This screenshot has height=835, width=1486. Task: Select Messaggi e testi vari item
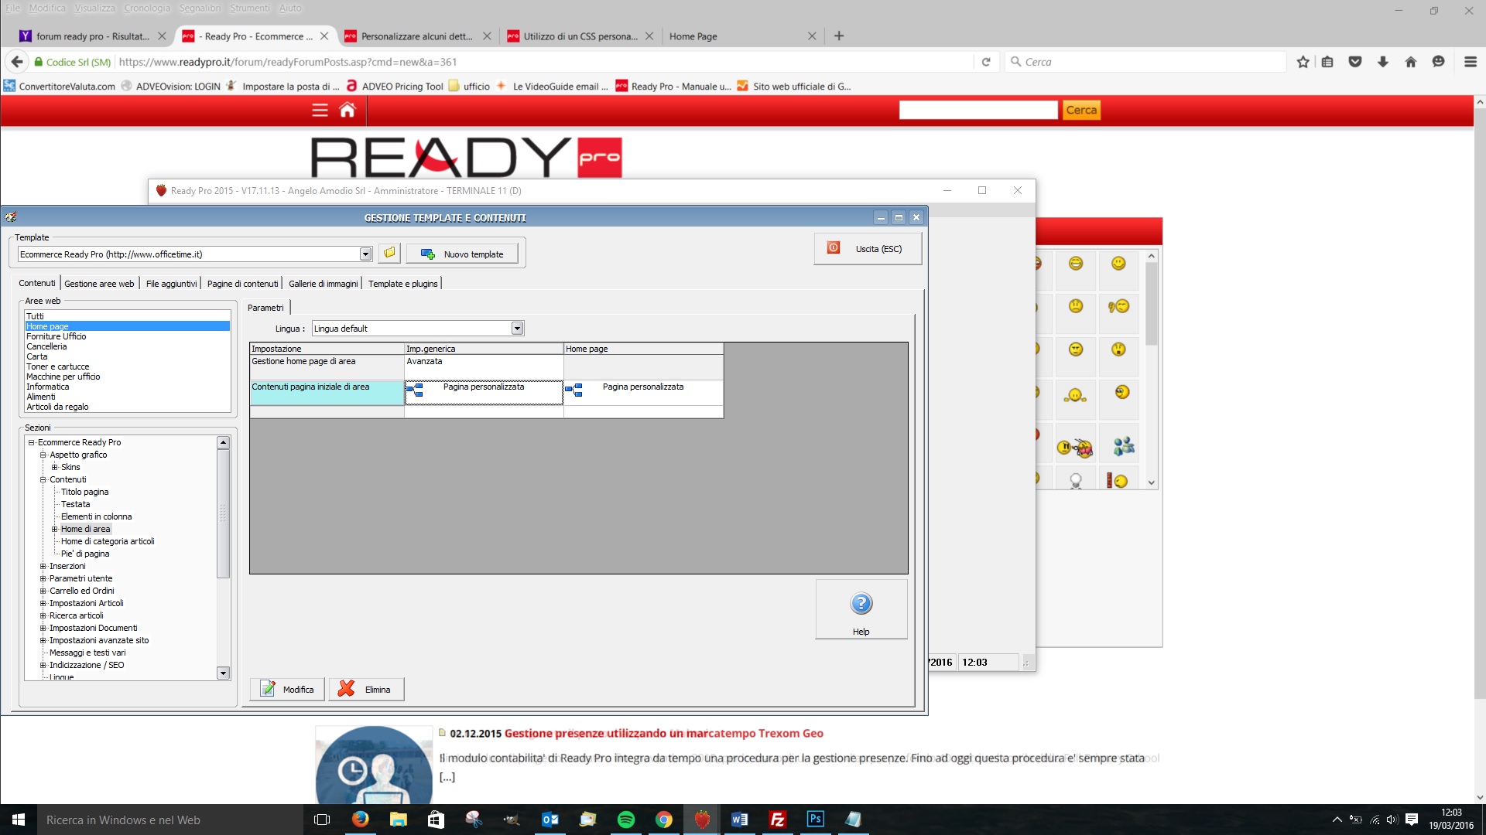(x=87, y=653)
